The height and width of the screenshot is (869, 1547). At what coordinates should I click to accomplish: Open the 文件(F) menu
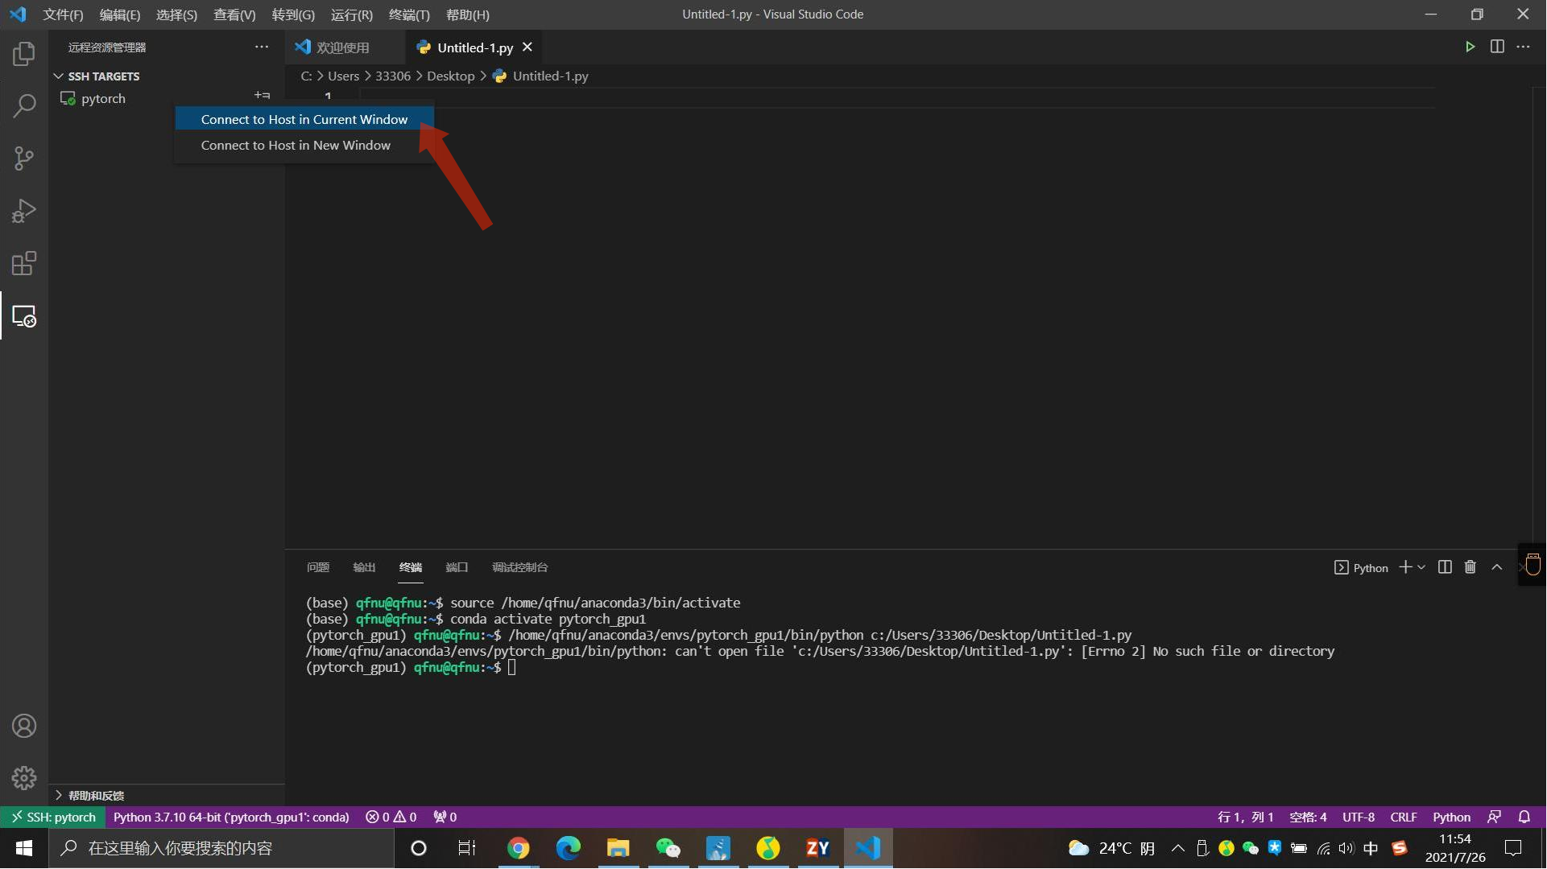tap(63, 14)
